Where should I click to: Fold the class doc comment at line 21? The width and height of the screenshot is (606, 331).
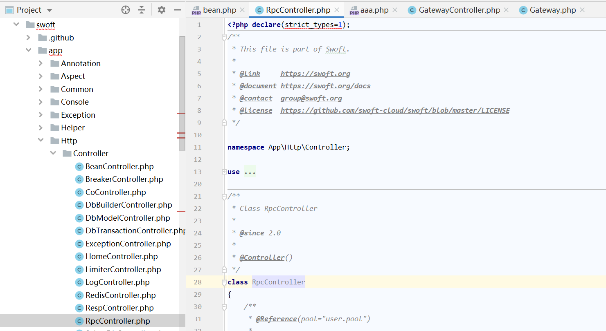point(224,197)
